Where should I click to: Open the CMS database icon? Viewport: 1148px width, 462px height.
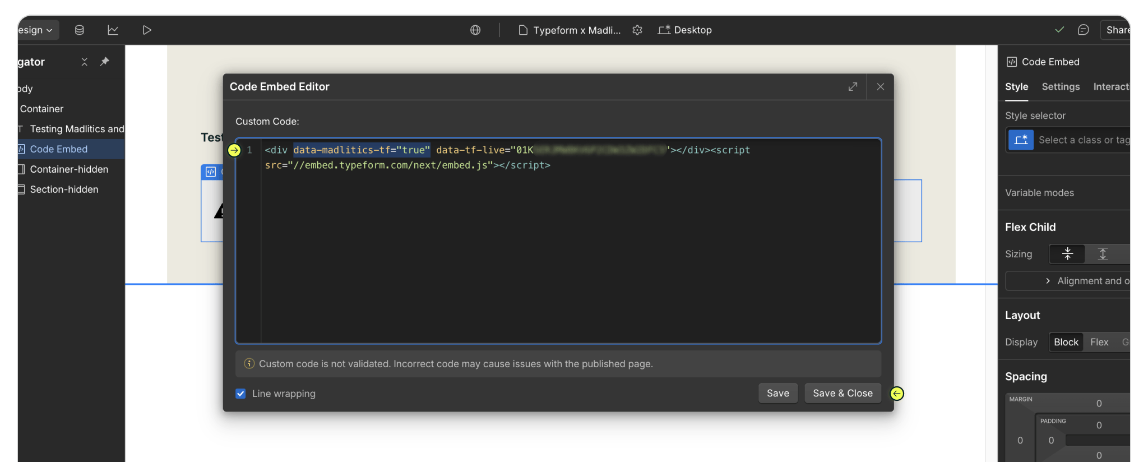[80, 30]
